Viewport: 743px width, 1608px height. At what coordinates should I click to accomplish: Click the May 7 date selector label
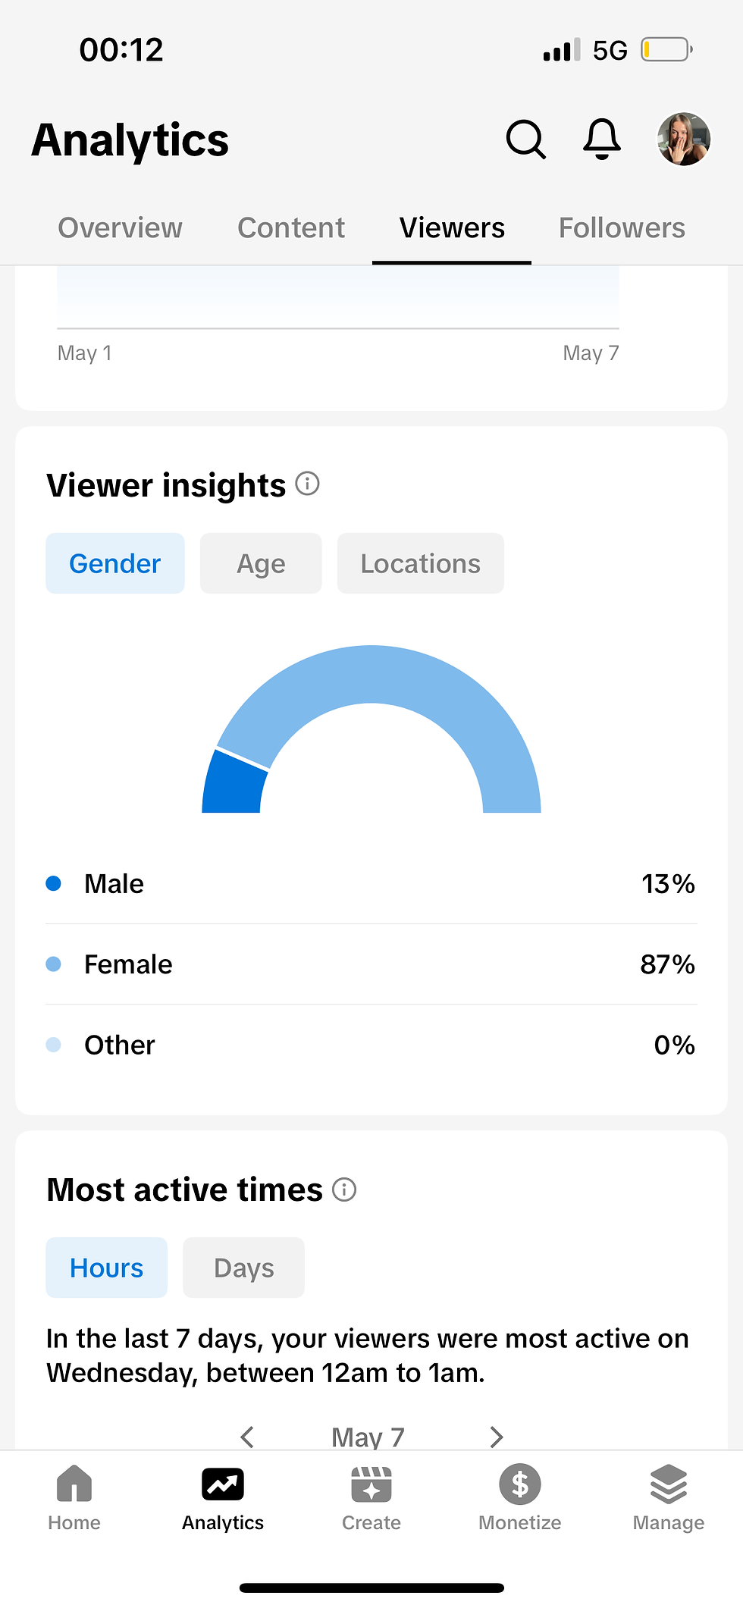point(368,1436)
